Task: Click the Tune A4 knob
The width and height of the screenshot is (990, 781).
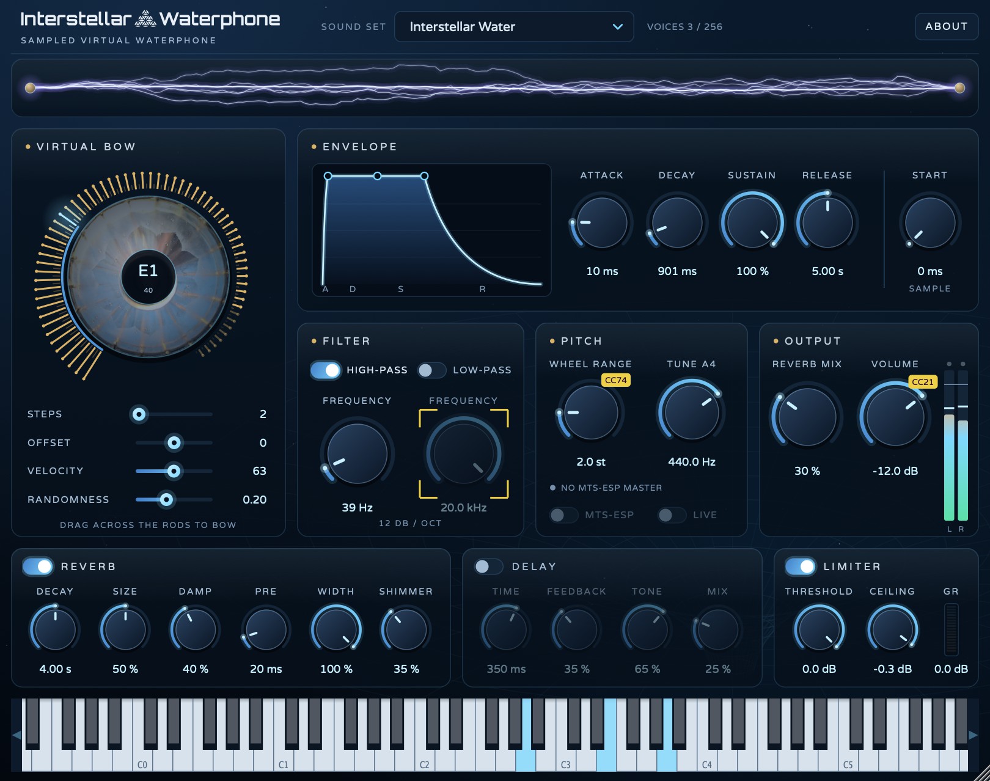Action: (x=692, y=412)
